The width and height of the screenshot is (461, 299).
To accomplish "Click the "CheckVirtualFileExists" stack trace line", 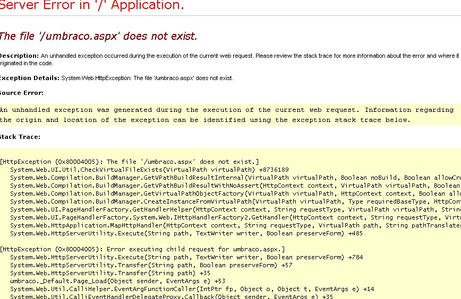I will coord(149,170).
